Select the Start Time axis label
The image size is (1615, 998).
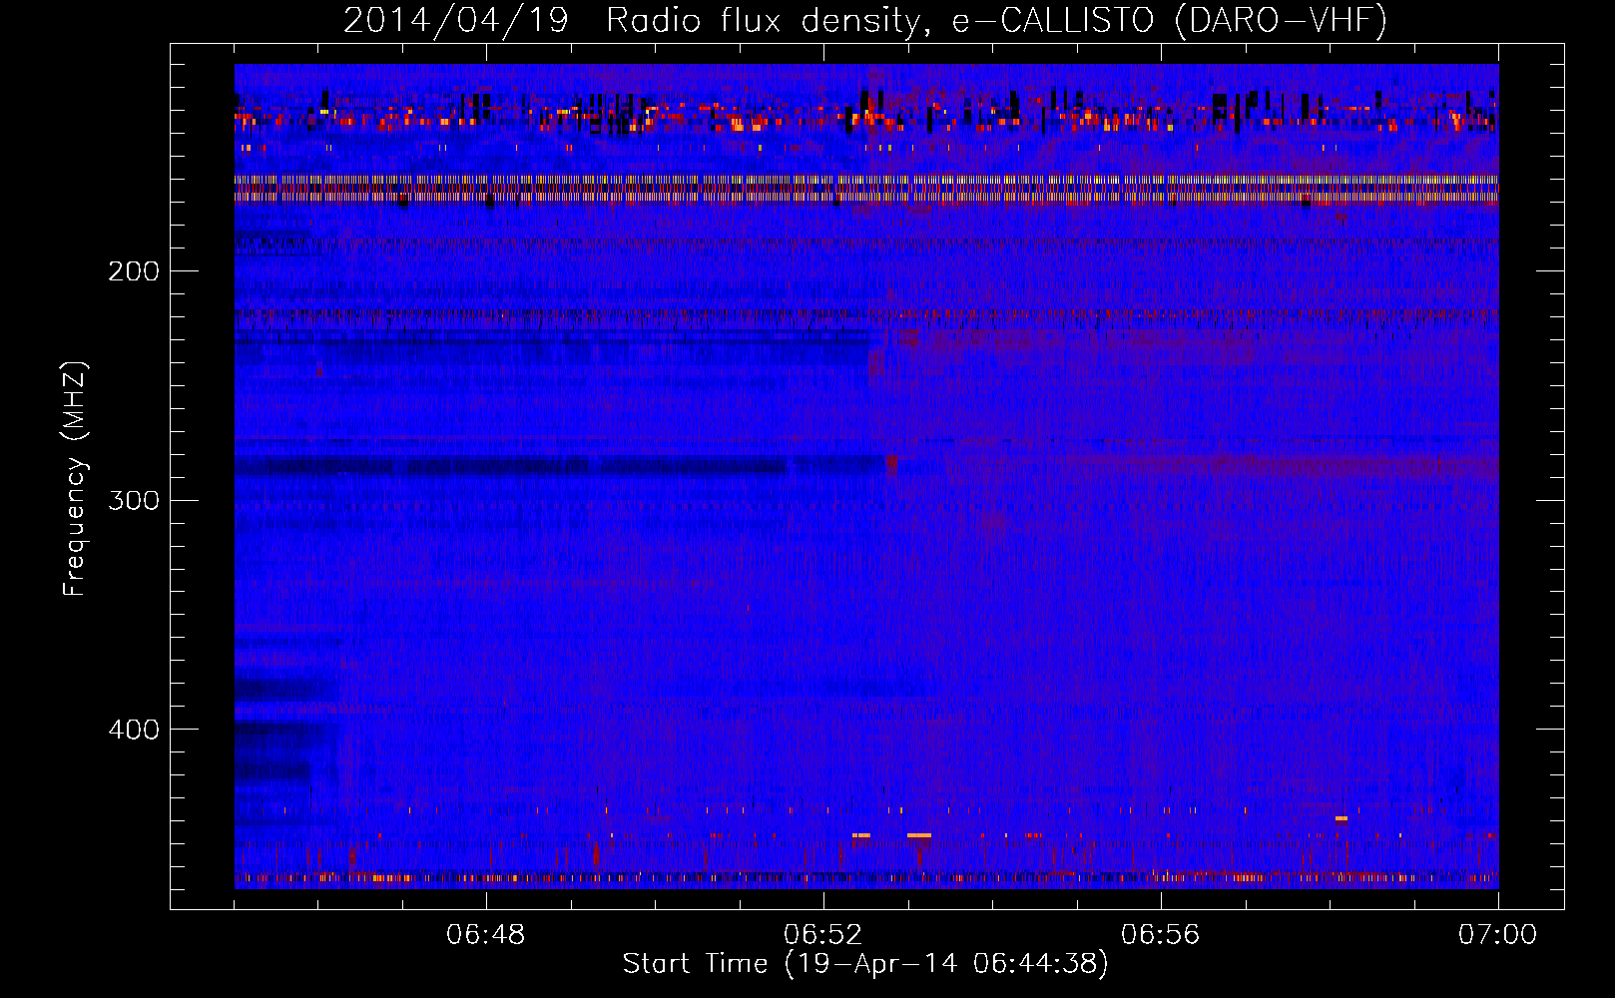click(865, 964)
